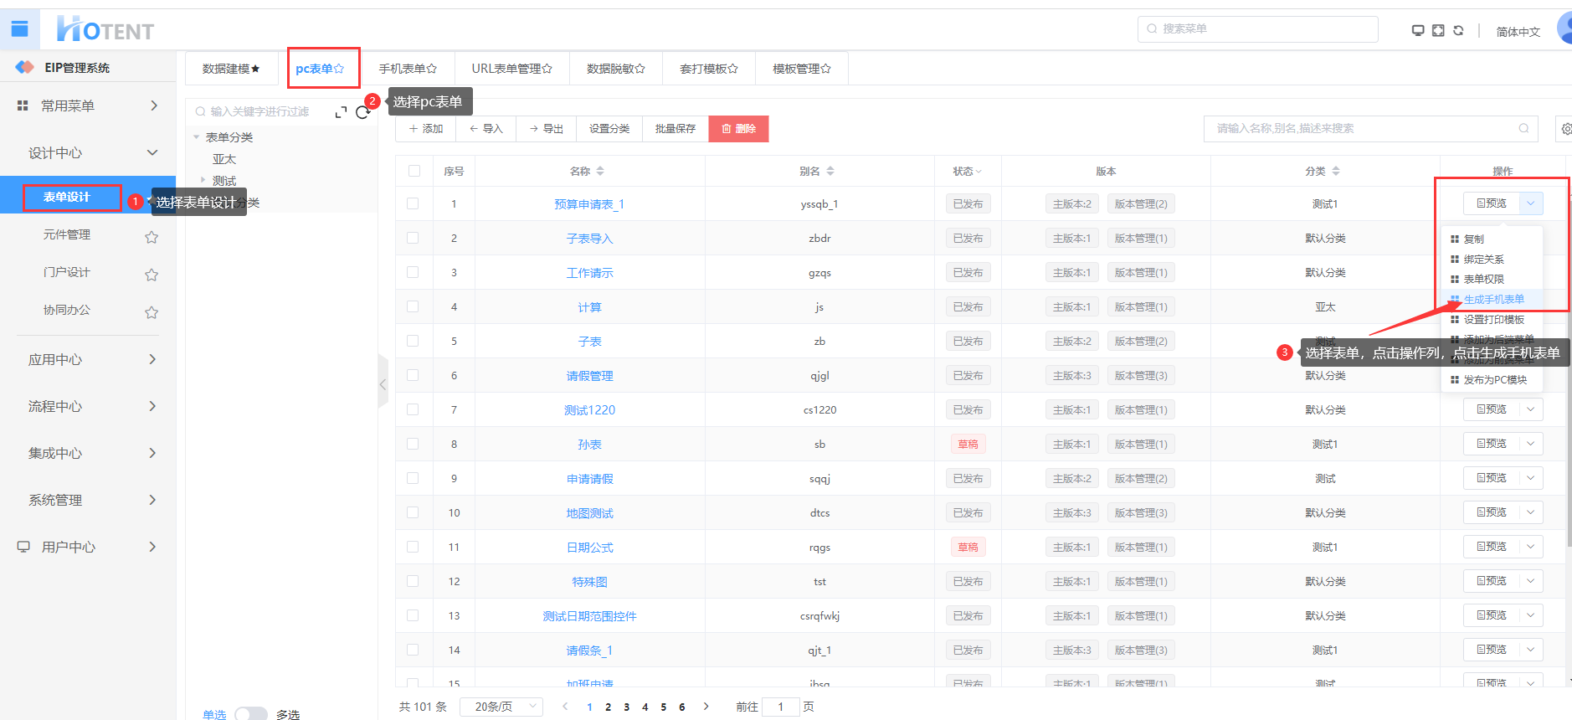Check the checkbox for row 预算申请表_1

[413, 203]
